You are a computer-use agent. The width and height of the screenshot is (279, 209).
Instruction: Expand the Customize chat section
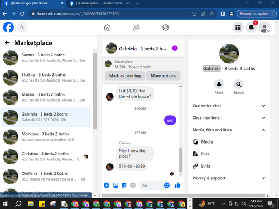tap(229, 106)
